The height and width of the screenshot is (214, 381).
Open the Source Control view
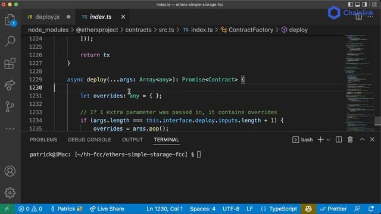(10, 107)
